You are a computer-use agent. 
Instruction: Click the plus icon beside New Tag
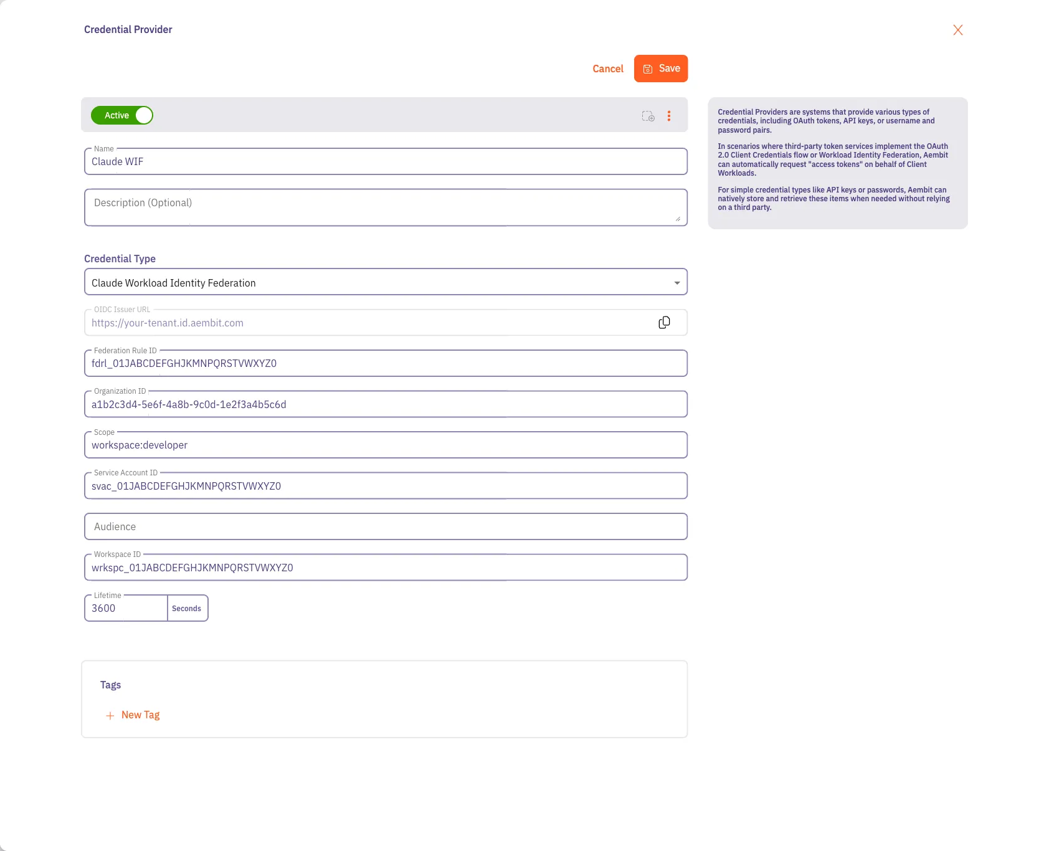(110, 716)
